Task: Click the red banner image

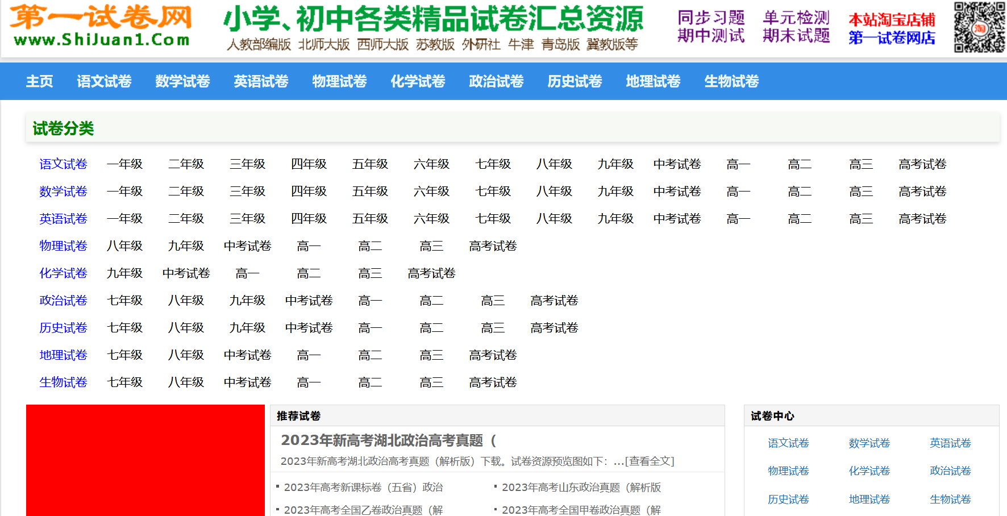Action: click(x=145, y=460)
